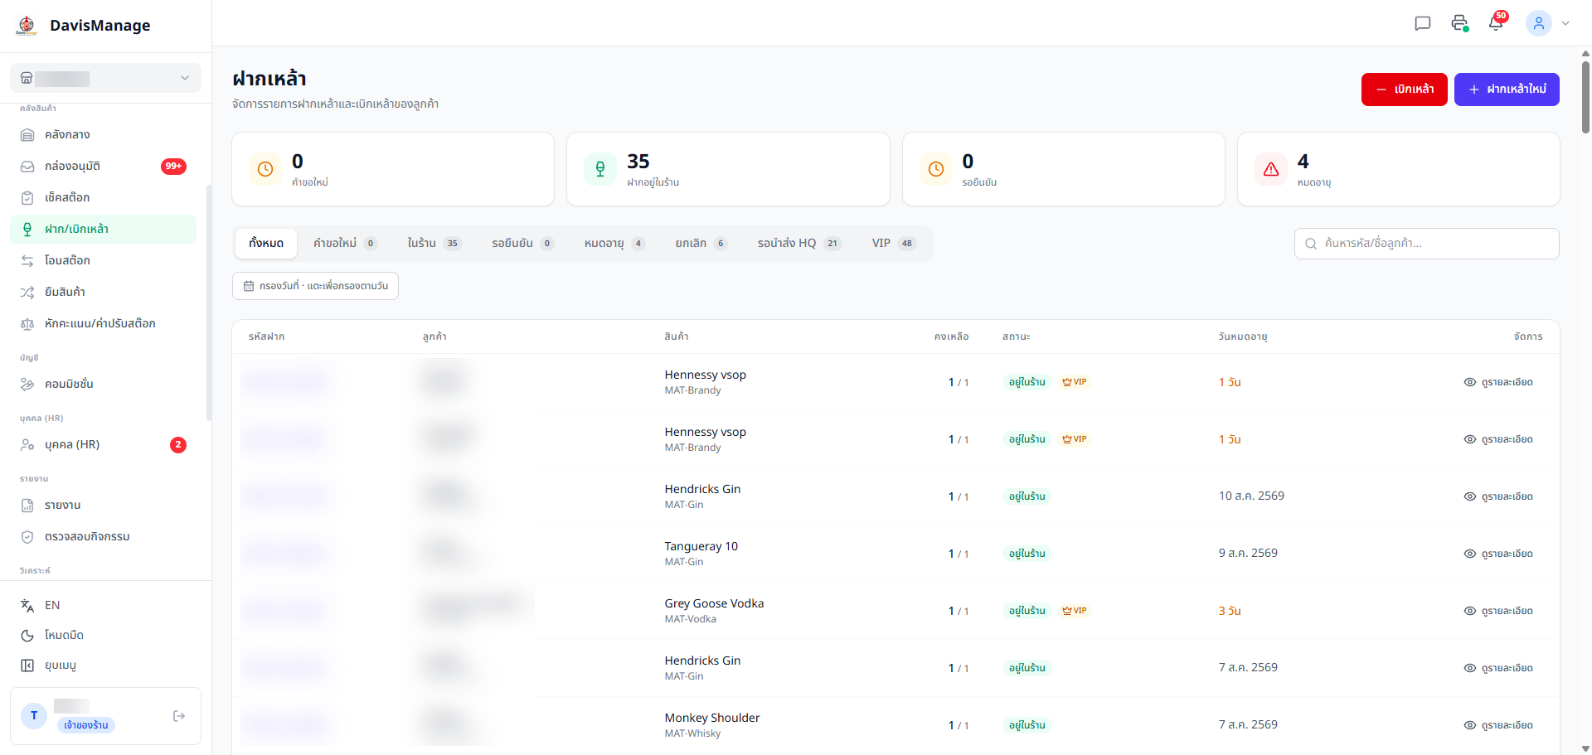Select the รอนำส่ง HQ tab
The height and width of the screenshot is (755, 1592).
798,243
